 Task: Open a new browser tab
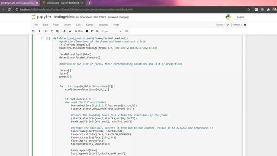(x=90, y=3)
